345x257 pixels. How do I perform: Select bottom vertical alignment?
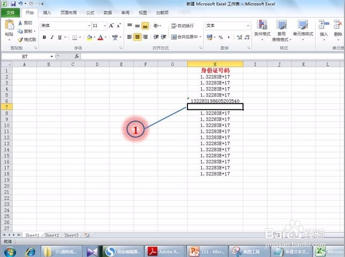click(x=145, y=26)
